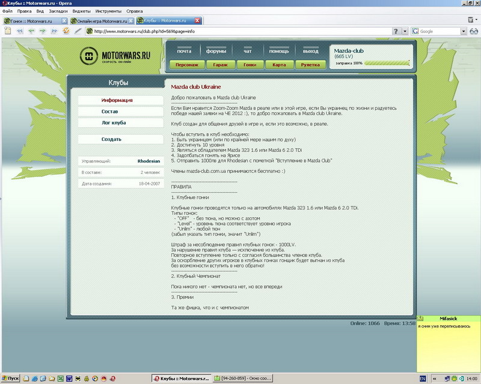The height and width of the screenshot is (384, 481).
Task: Launch Excel from the quick launch bar
Action: pos(61,379)
